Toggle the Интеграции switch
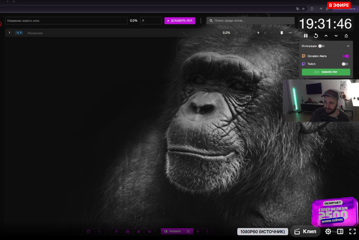Screen dimensions: 359x240 click(x=321, y=46)
